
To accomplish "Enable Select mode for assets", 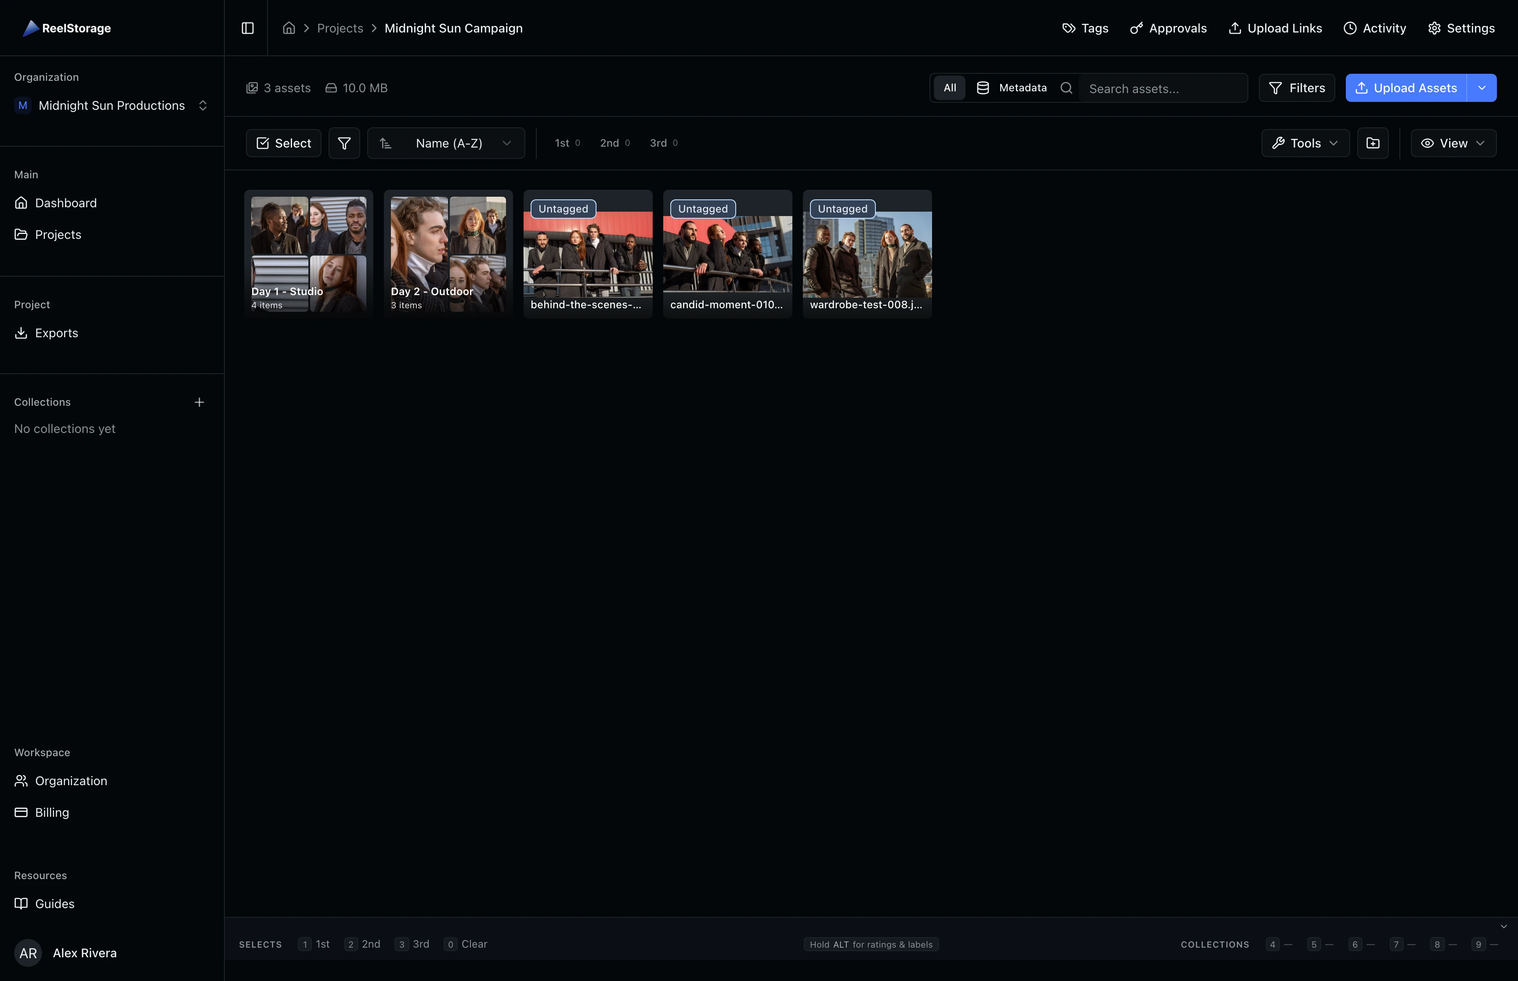I will (x=283, y=143).
